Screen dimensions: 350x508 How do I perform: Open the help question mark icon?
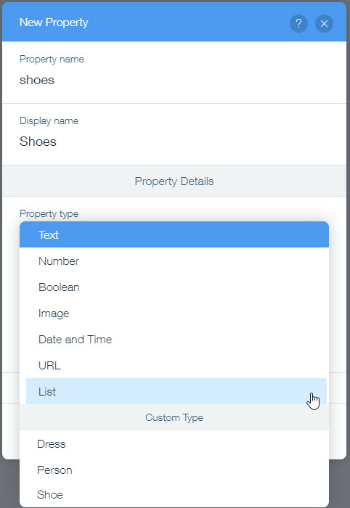point(298,23)
